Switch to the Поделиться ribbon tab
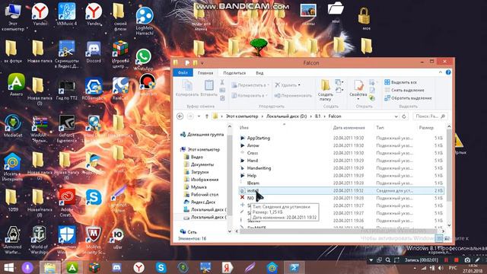Image resolution: width=487 pixels, height=274 pixels. 234,73
